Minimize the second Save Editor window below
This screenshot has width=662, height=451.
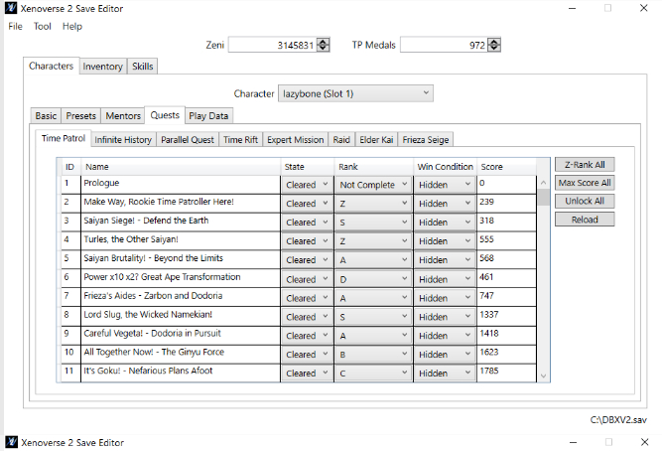click(573, 442)
